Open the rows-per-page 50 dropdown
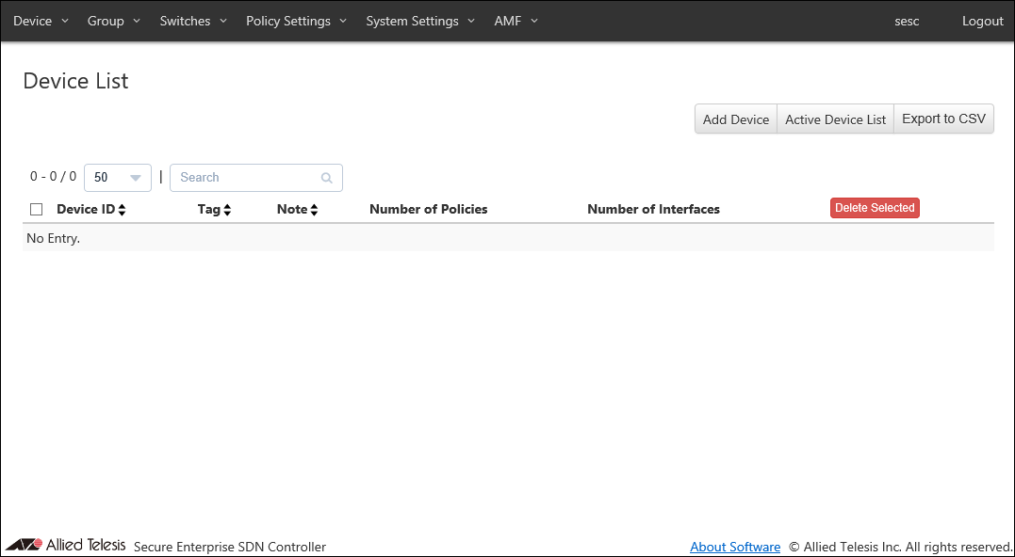Image resolution: width=1015 pixels, height=557 pixels. (118, 178)
